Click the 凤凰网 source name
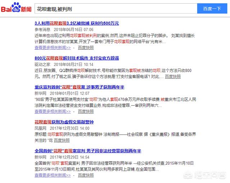The height and width of the screenshot is (183, 230). point(40,128)
